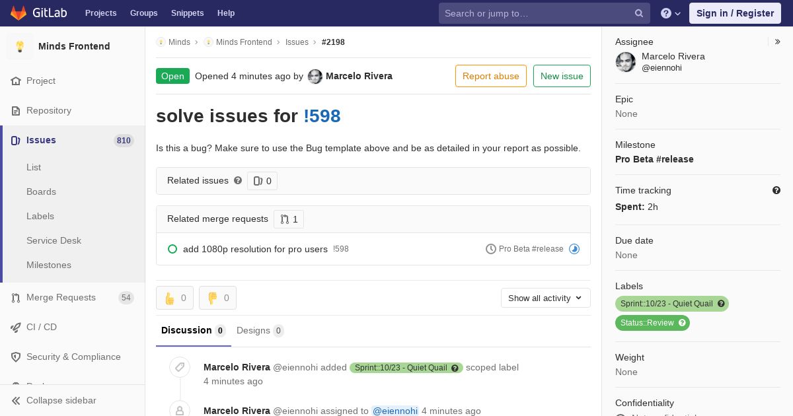This screenshot has width=793, height=416.
Task: Click the clock icon beside Pro Beta #release
Action: [491, 249]
